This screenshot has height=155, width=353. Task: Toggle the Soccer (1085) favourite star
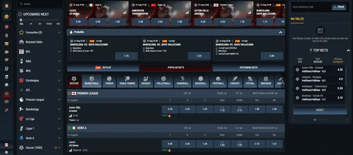coord(56,148)
